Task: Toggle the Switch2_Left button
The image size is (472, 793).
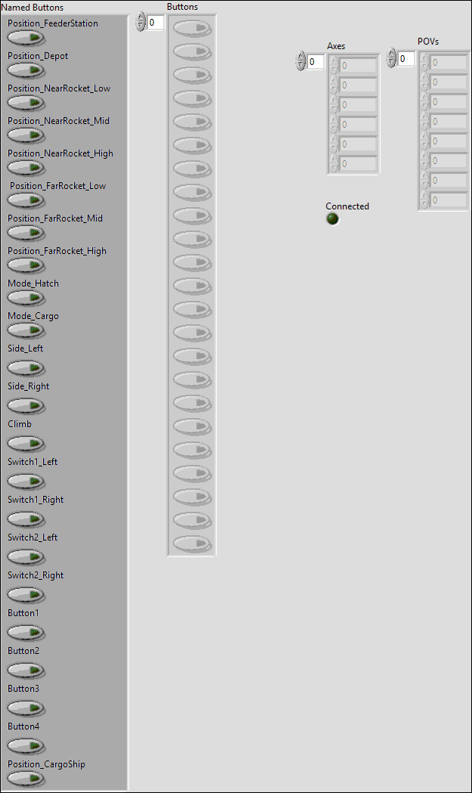Action: 26,557
